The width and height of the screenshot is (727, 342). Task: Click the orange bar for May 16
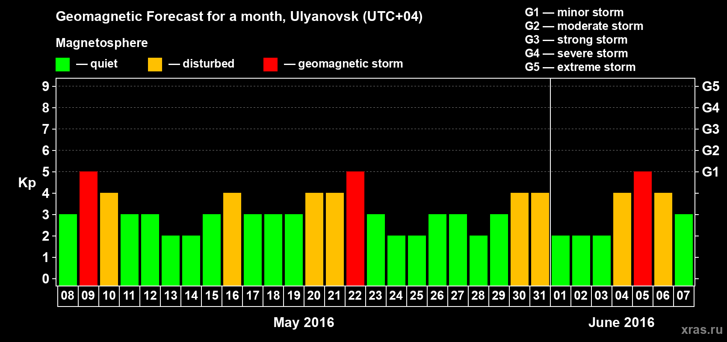tap(232, 239)
